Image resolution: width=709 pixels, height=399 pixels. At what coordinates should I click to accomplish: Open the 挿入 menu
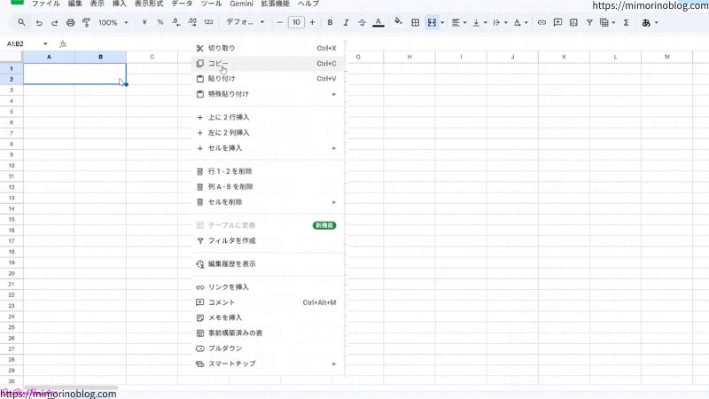click(119, 4)
